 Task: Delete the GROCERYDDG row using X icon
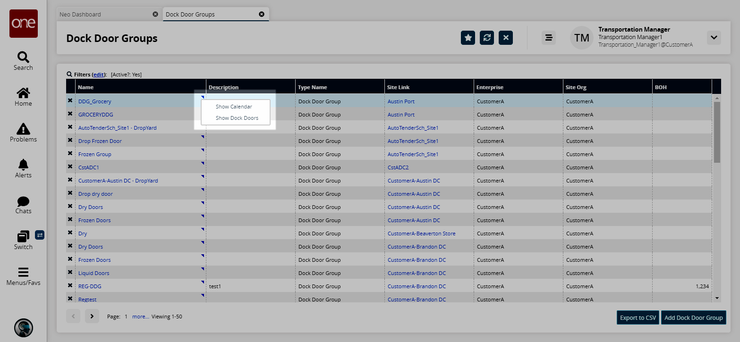tap(70, 114)
